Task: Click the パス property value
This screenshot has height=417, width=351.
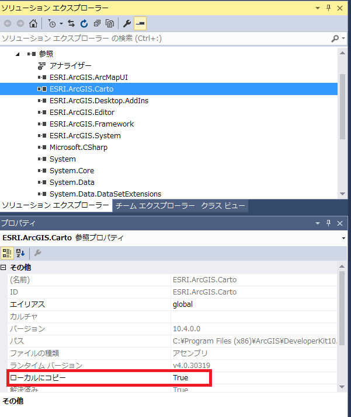Action: click(254, 341)
